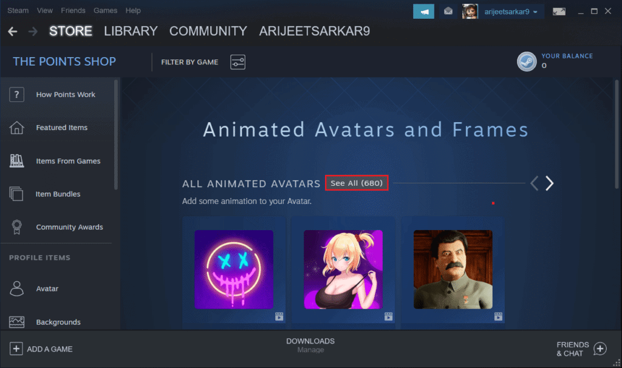Open notifications with the envelope icon
The width and height of the screenshot is (622, 368).
click(448, 10)
